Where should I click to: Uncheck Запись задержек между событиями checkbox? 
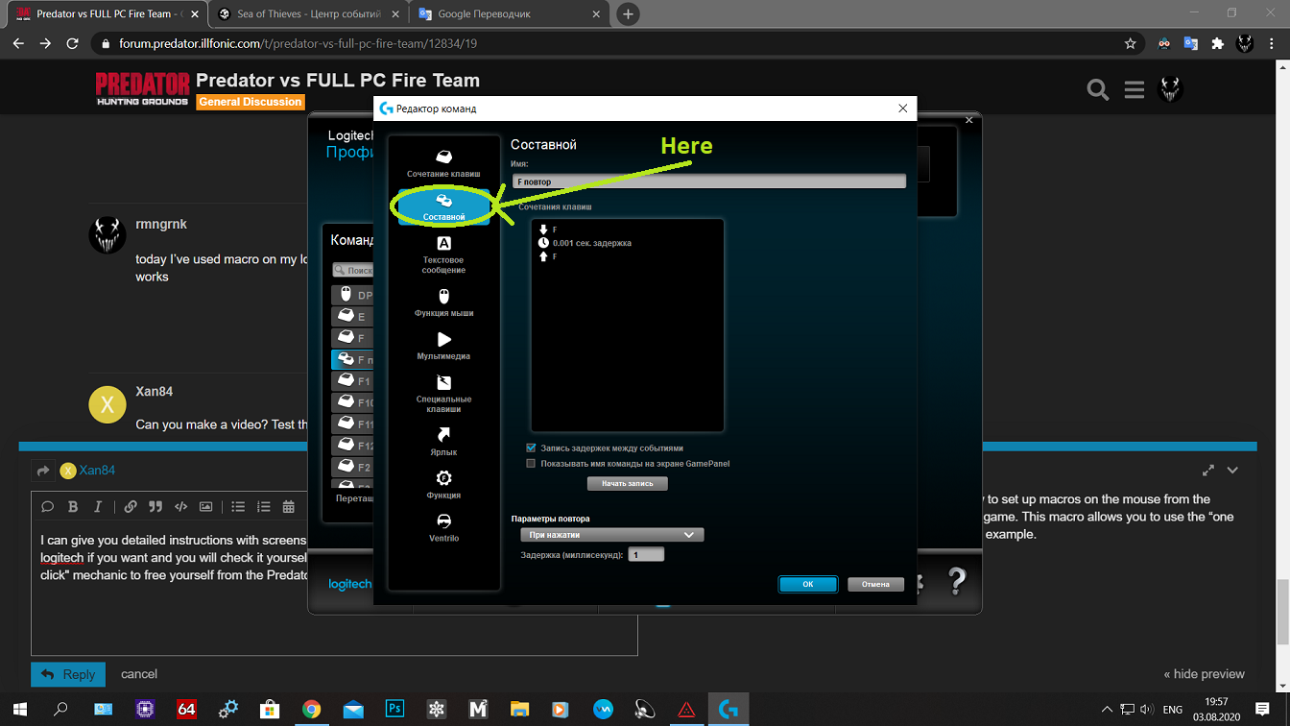(531, 448)
